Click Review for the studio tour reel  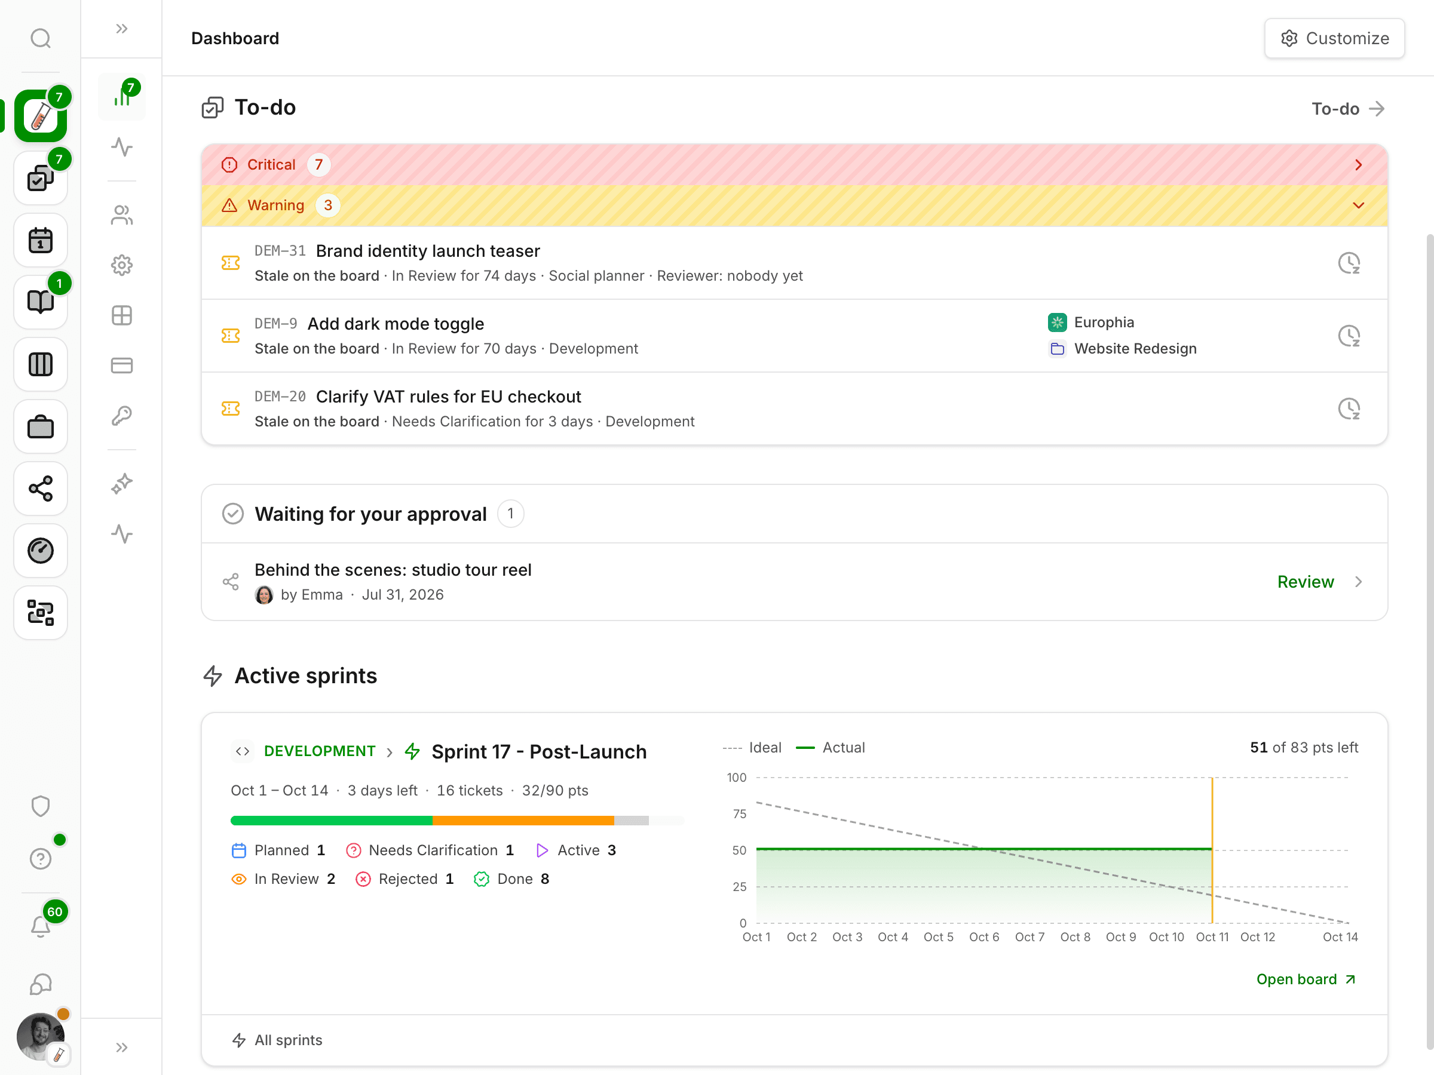pyautogui.click(x=1305, y=582)
